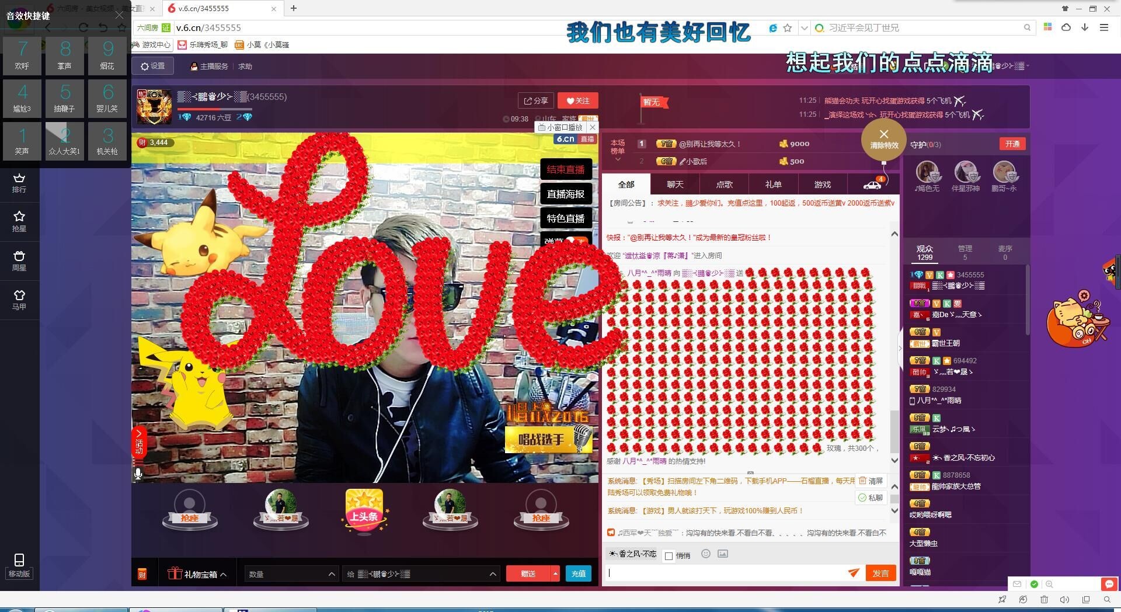The height and width of the screenshot is (612, 1121).
Task: Trigger the 烟花 sound effect key 9
Action: click(x=107, y=55)
